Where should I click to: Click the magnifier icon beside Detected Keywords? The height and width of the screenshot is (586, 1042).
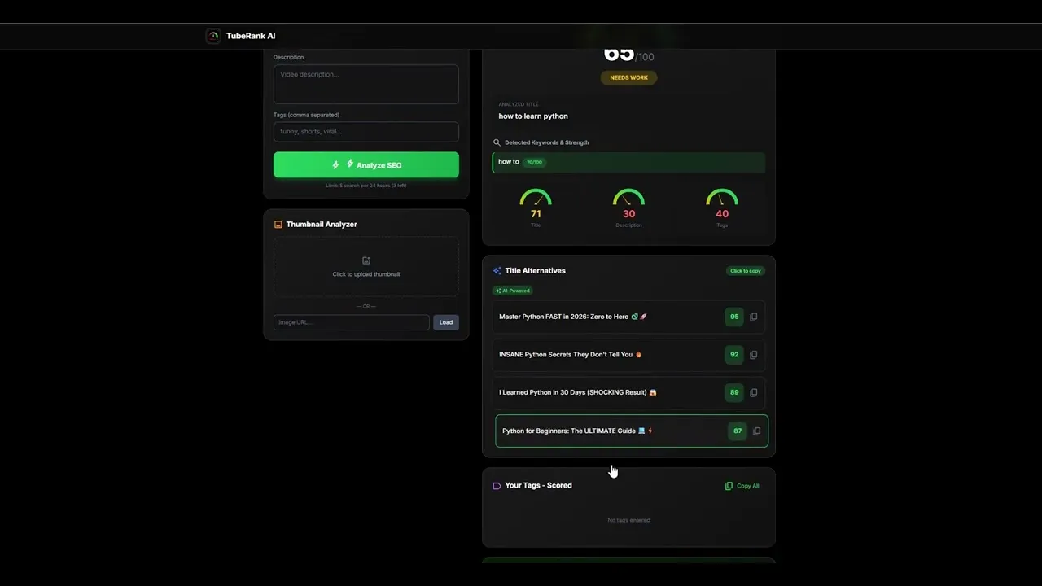497,142
